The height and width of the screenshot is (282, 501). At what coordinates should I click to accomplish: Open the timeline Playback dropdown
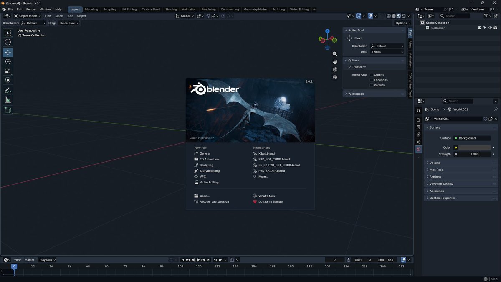tap(47, 260)
